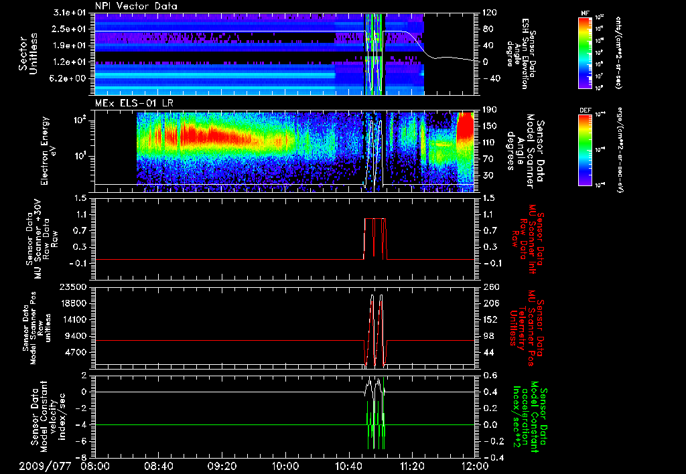Click the '08:40' time axis tick label
The image size is (686, 474).
click(x=158, y=466)
